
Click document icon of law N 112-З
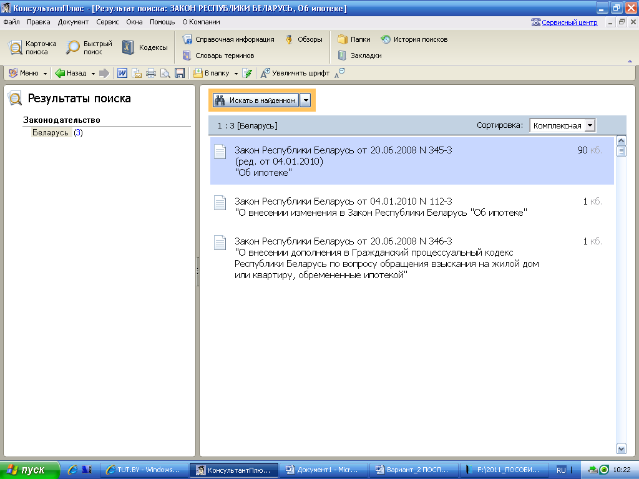point(220,203)
